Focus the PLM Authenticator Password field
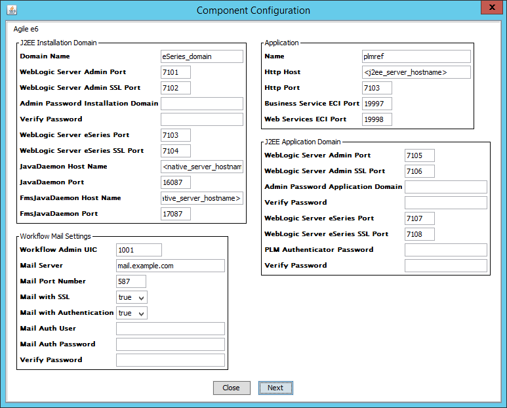Image resolution: width=507 pixels, height=408 pixels. 446,250
